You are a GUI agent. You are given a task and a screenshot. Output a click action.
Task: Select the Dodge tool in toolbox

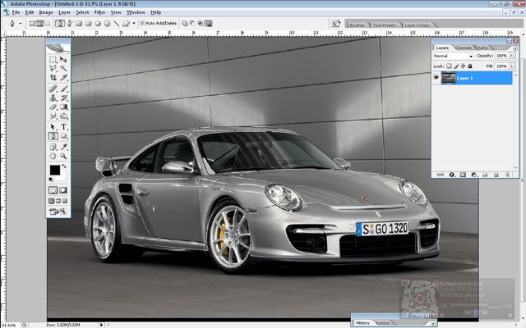coord(63,116)
